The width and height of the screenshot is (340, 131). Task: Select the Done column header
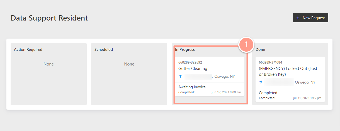pyautogui.click(x=260, y=49)
